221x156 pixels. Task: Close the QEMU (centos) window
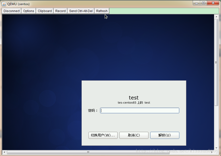213,3
